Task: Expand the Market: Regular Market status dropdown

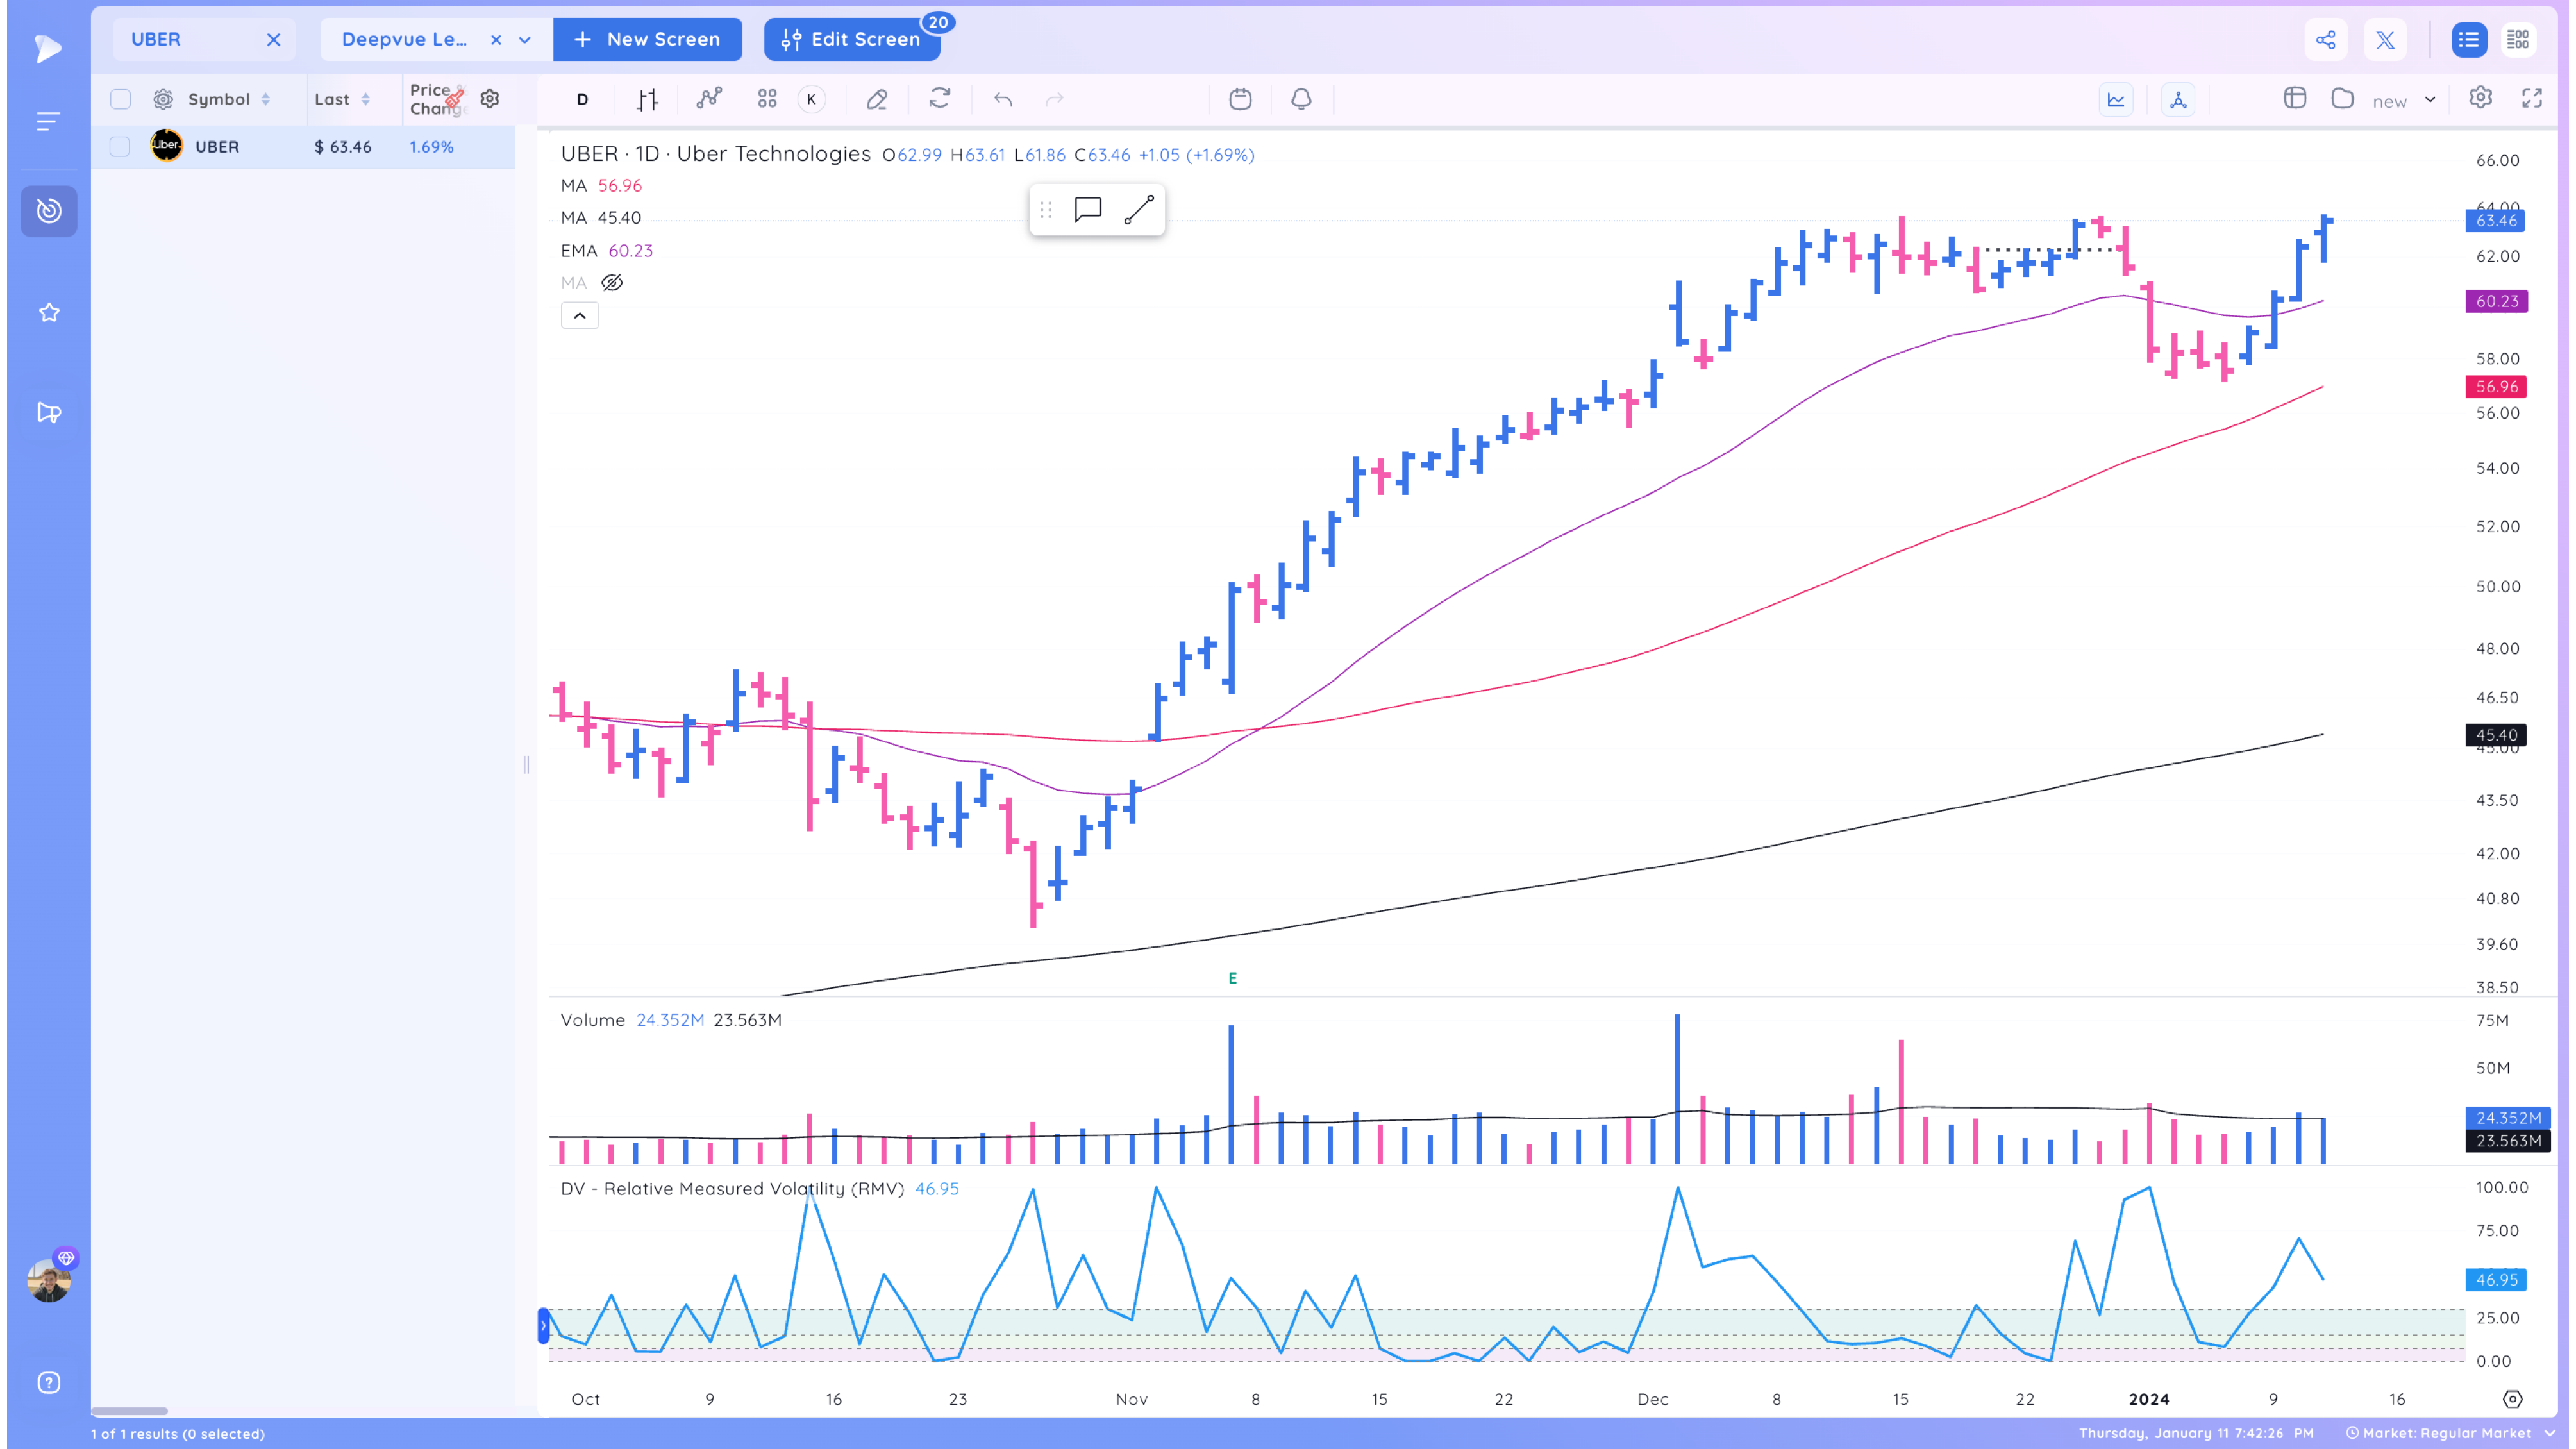Action: click(2549, 1433)
